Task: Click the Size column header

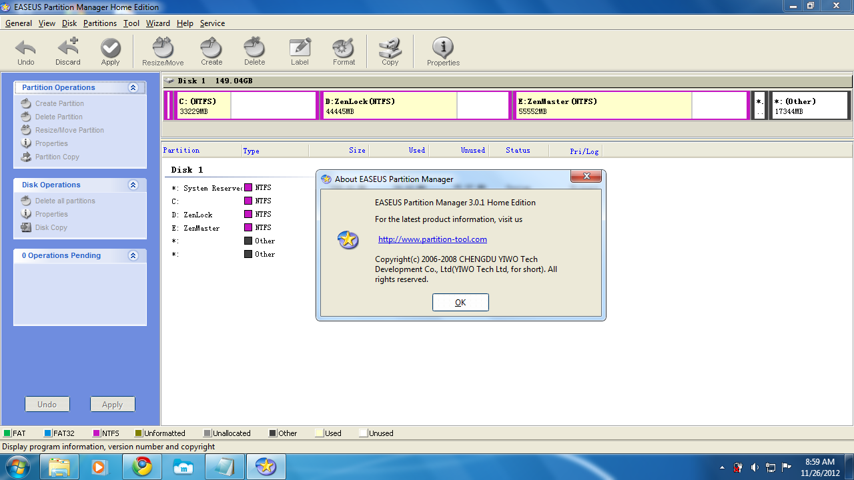Action: click(x=338, y=151)
